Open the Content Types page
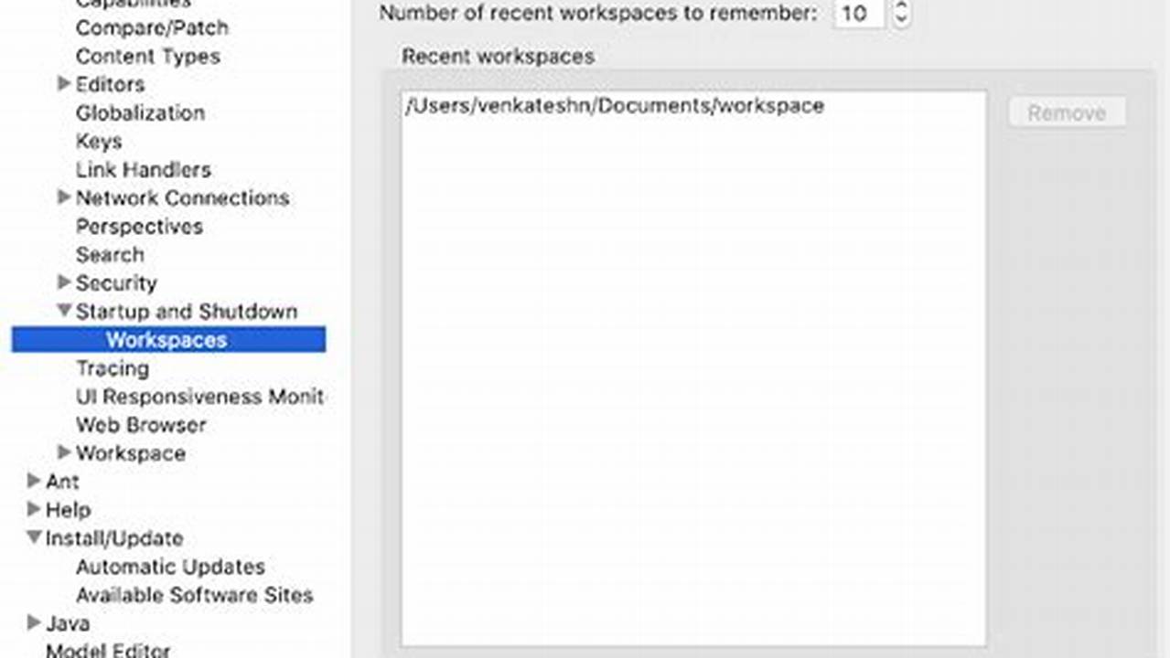The width and height of the screenshot is (1170, 658). [147, 57]
